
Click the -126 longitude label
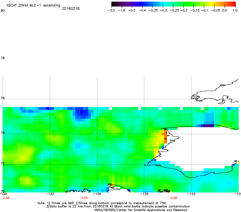pos(144,194)
